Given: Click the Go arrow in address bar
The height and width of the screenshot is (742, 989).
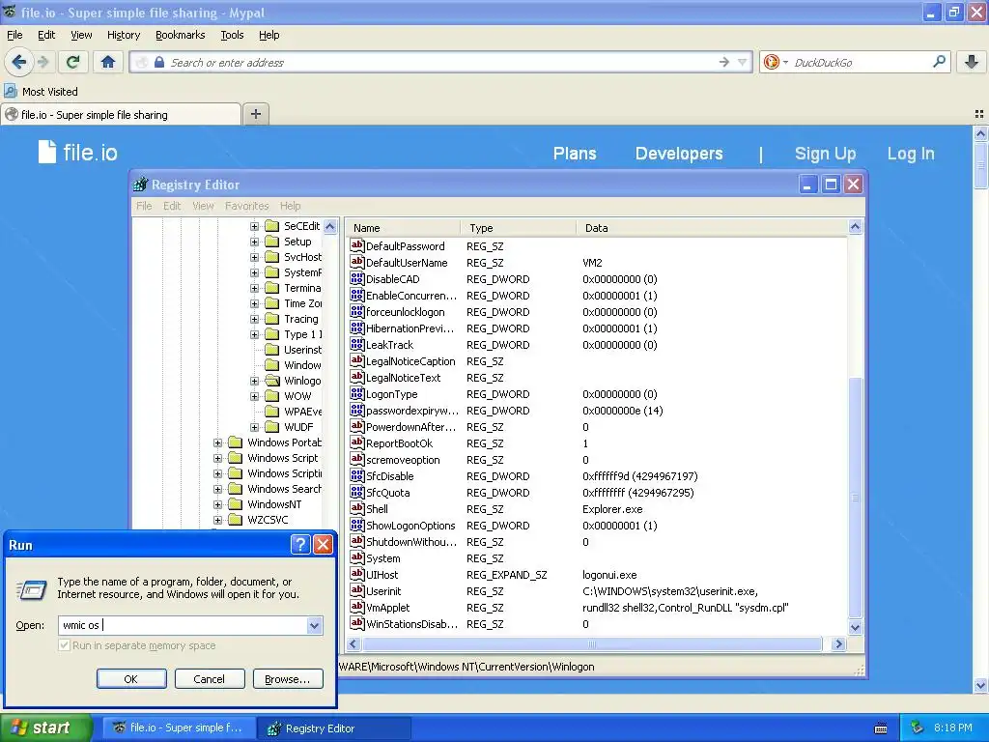Looking at the screenshot, I should (724, 62).
